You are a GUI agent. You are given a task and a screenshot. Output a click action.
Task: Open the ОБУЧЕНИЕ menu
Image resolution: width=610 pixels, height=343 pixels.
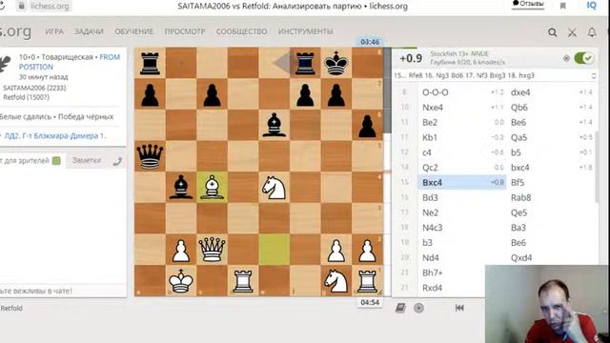pyautogui.click(x=133, y=31)
